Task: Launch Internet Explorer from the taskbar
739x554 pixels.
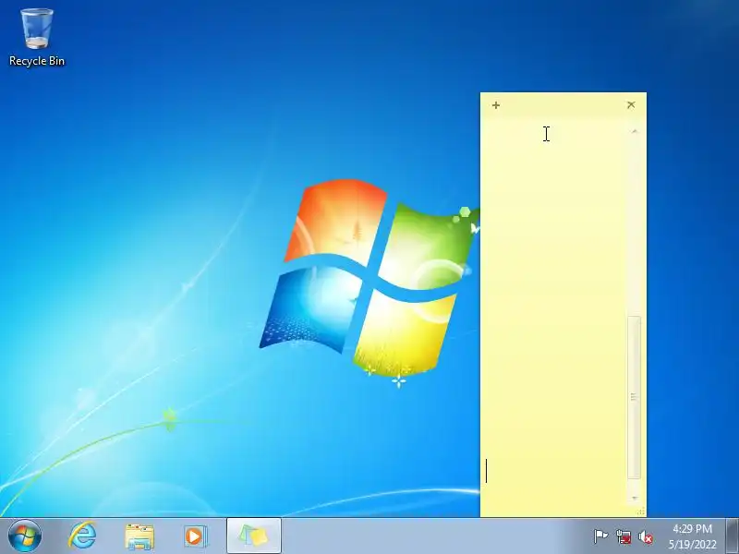Action: (x=82, y=536)
